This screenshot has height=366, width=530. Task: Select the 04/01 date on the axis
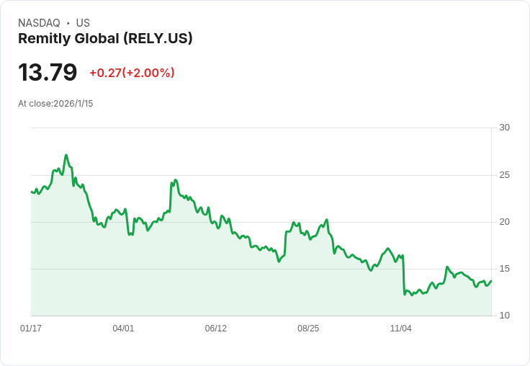(123, 329)
